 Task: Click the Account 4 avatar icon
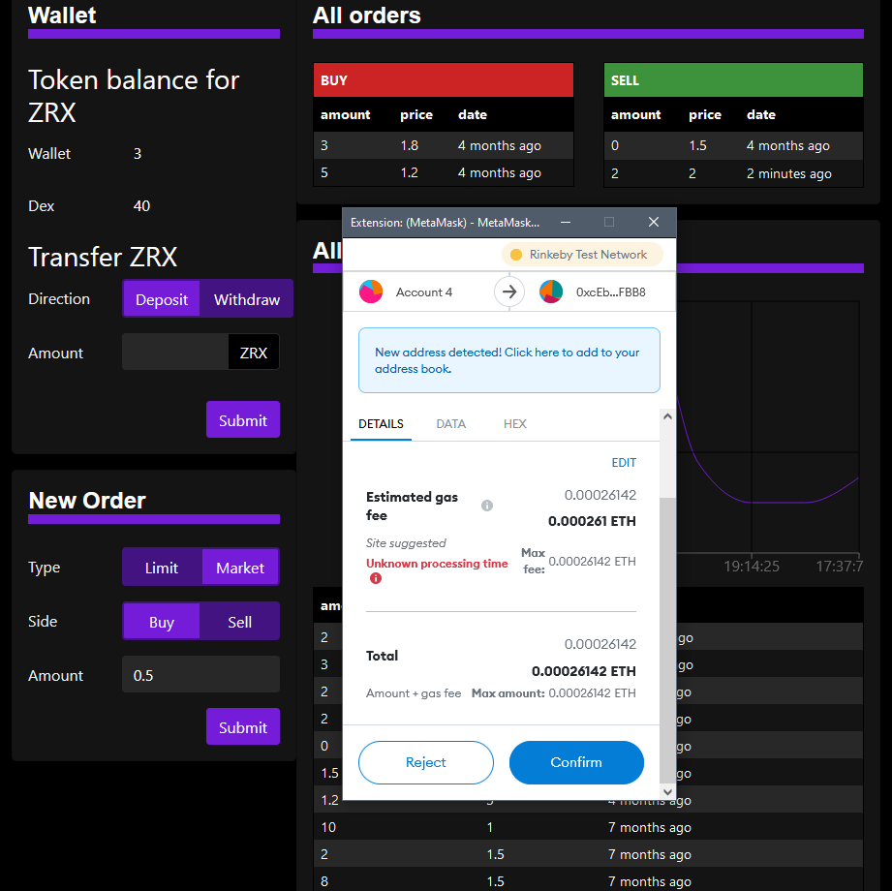[x=371, y=292]
